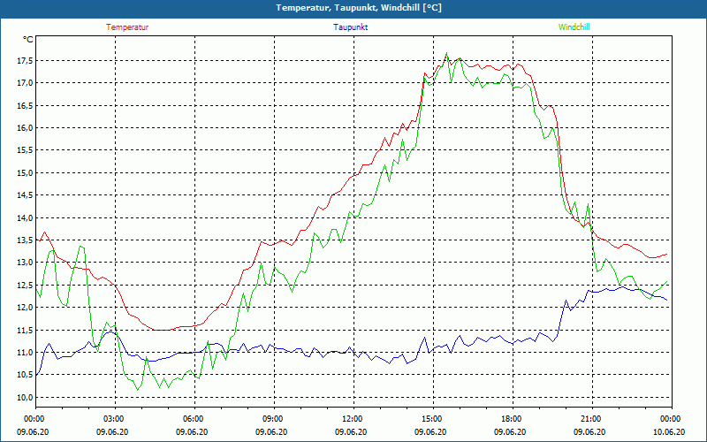Screen dimensions: 707x442
Task: Click the 17,5 y-axis value
Action: 26,60
